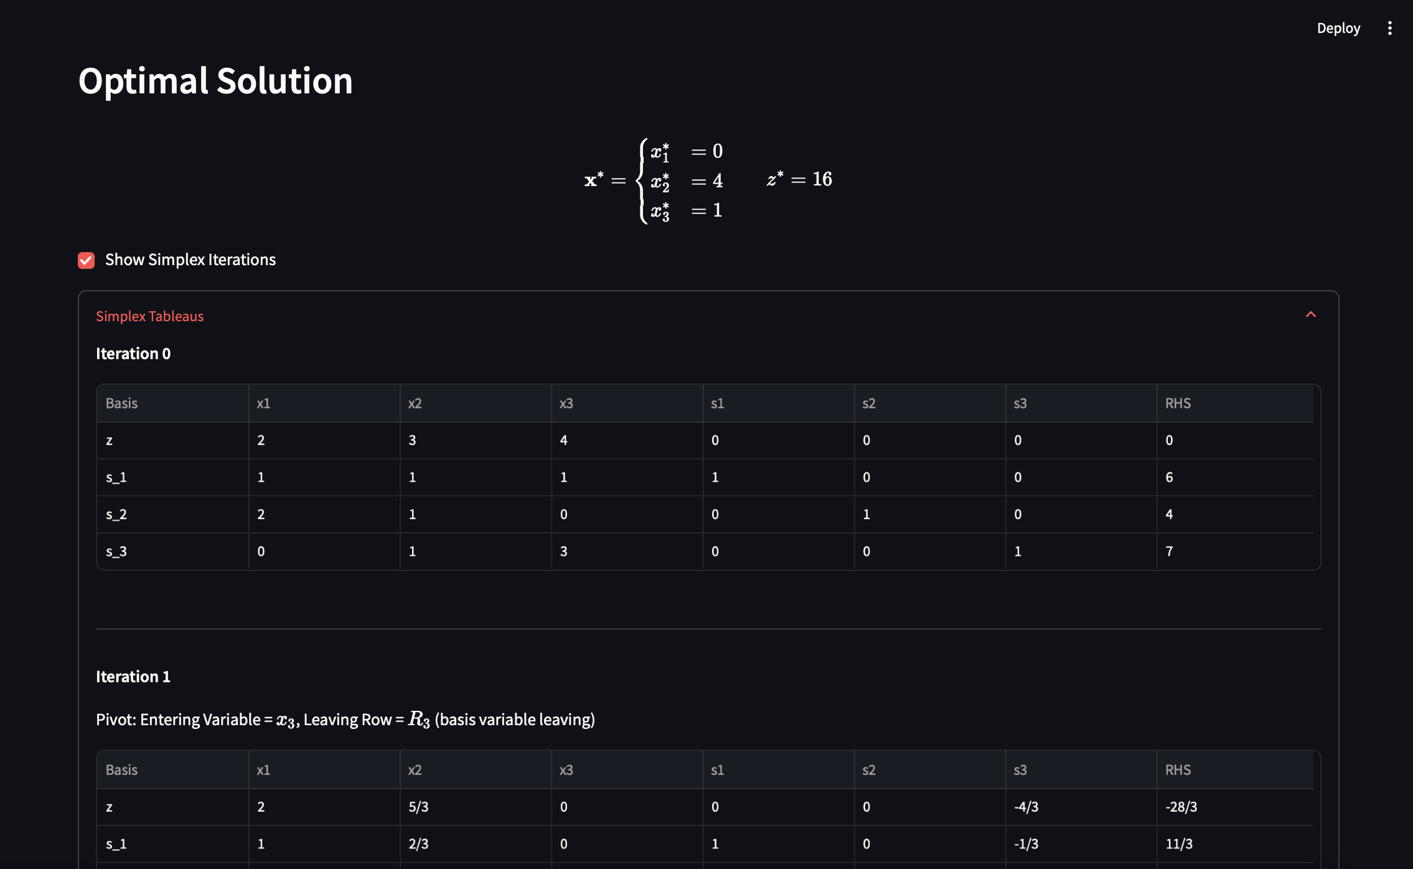Click the Simplex Tableaus header label
This screenshot has height=869, width=1413.
pos(149,316)
